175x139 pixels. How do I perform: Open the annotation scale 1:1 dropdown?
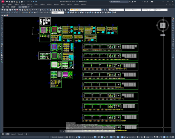[x=132, y=137]
